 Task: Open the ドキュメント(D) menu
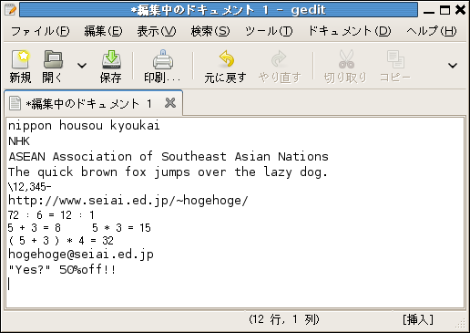[350, 31]
